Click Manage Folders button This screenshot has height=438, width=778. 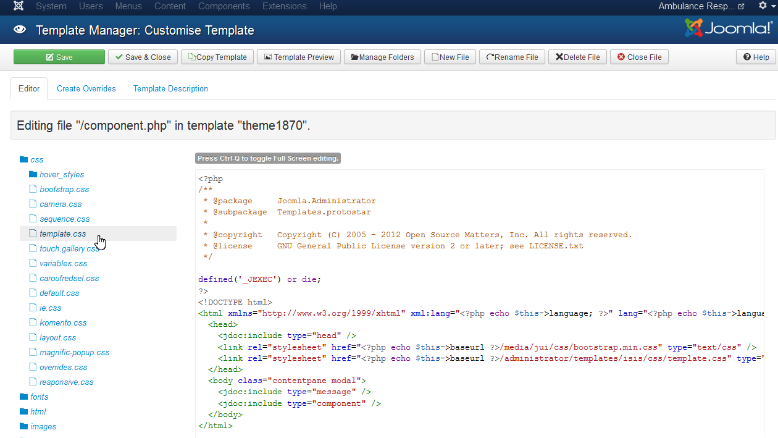(x=382, y=57)
